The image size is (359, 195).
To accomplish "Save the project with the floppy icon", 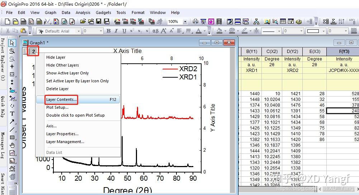I will tap(99, 22).
